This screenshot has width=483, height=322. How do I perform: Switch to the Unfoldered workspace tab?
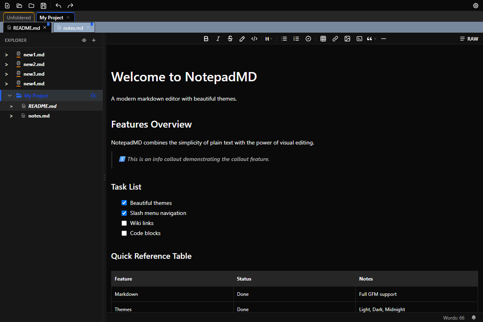tap(19, 17)
